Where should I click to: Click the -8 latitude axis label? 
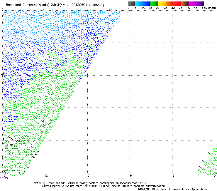[x=2, y=139]
